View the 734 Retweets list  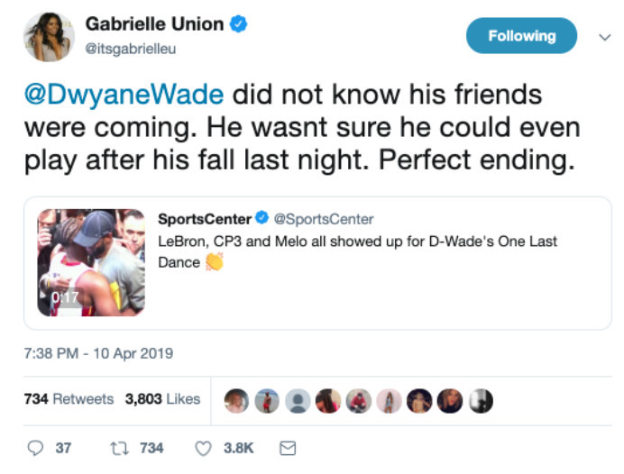point(69,398)
